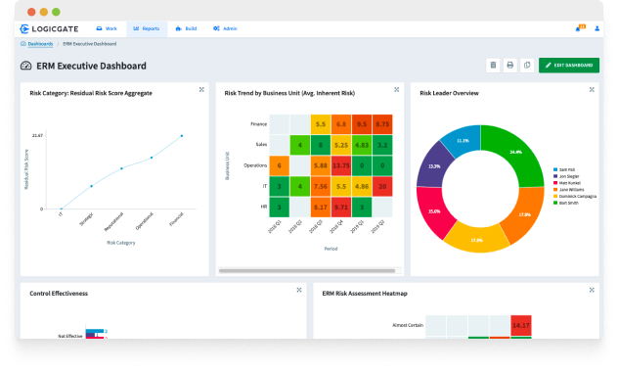
Task: Click the Strategic data point on line chart
Action: 92,186
